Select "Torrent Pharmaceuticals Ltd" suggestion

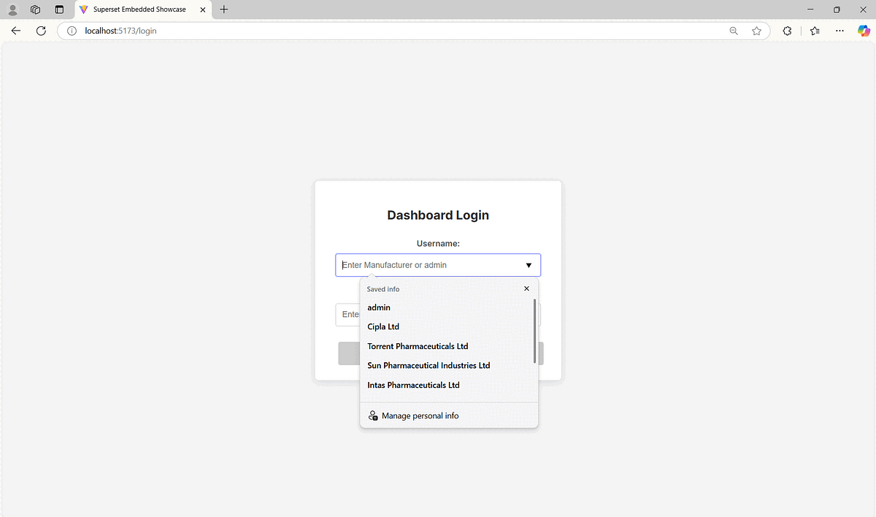(418, 346)
